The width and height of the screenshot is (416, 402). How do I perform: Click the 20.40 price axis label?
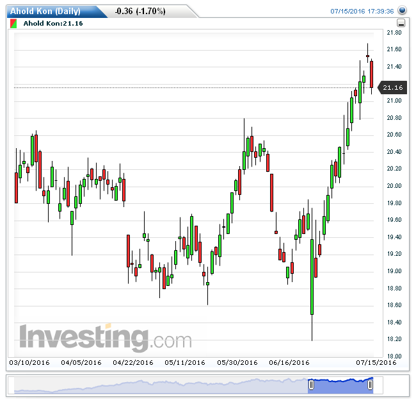pyautogui.click(x=394, y=152)
